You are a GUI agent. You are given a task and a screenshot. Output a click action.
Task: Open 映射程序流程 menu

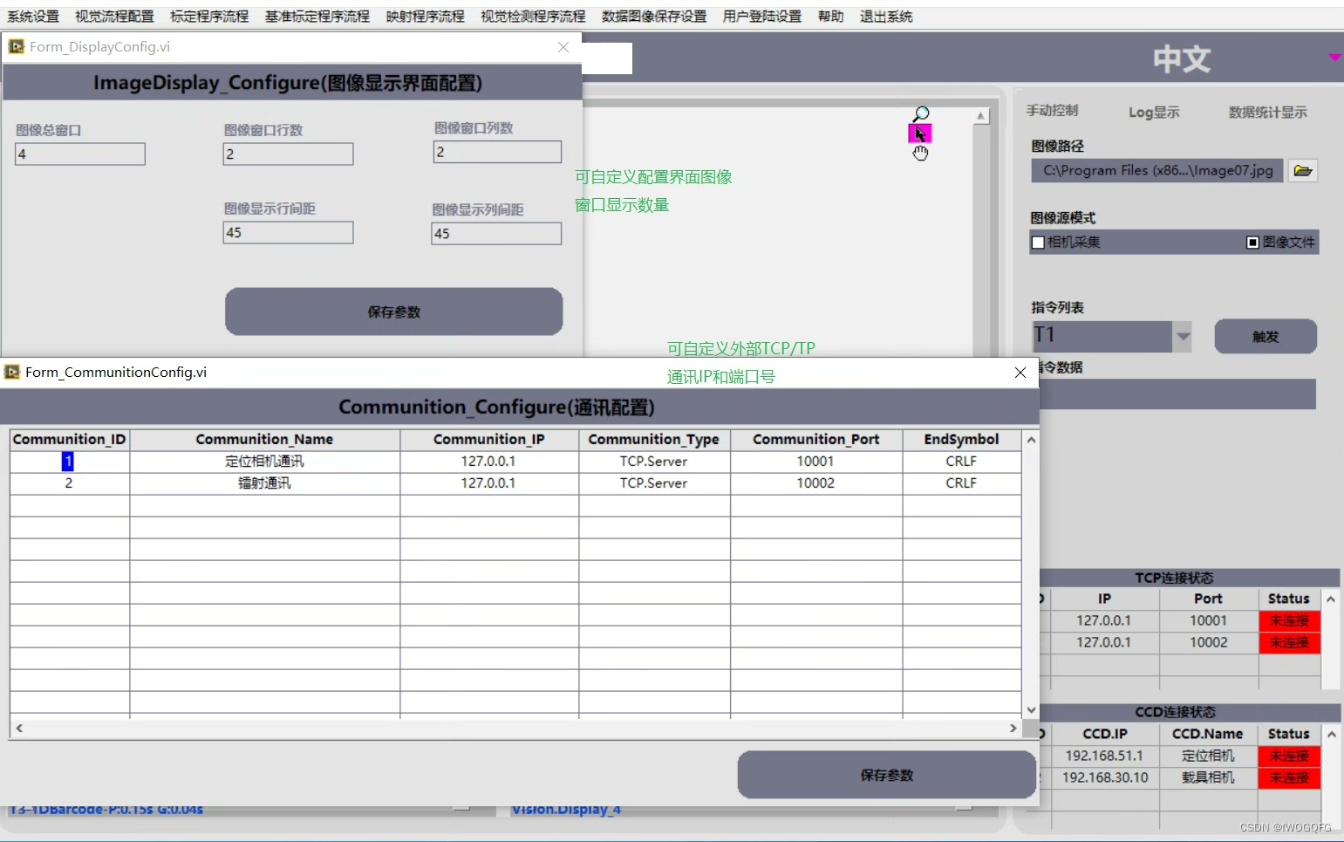(426, 17)
